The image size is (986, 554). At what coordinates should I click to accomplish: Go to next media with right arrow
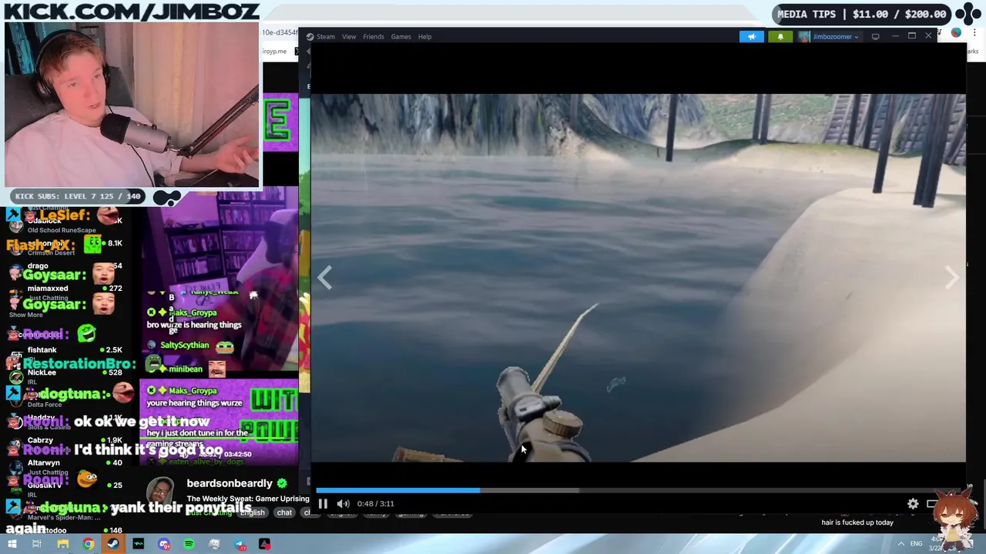click(951, 278)
